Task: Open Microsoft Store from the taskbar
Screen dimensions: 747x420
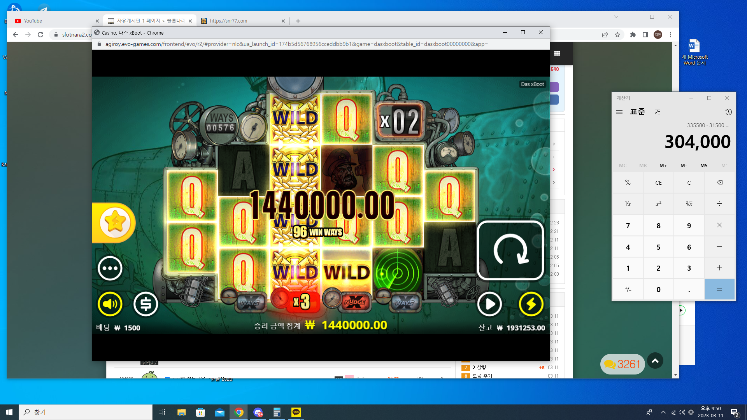Action: pos(200,412)
